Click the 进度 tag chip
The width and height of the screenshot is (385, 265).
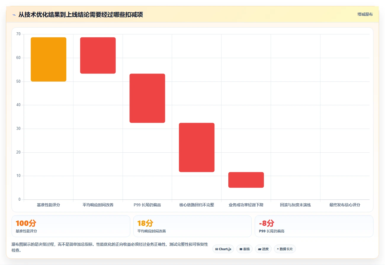[263, 249]
